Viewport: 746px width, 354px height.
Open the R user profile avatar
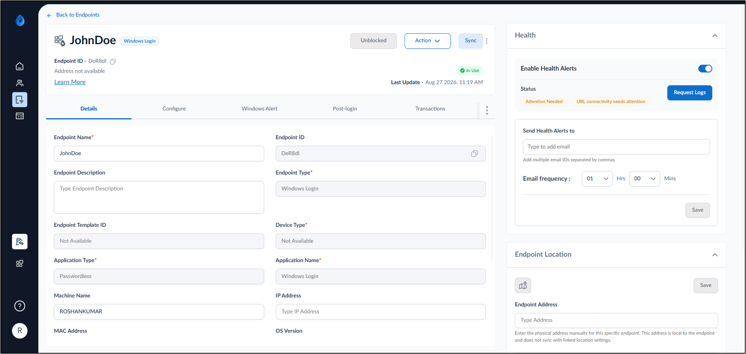[x=20, y=331]
